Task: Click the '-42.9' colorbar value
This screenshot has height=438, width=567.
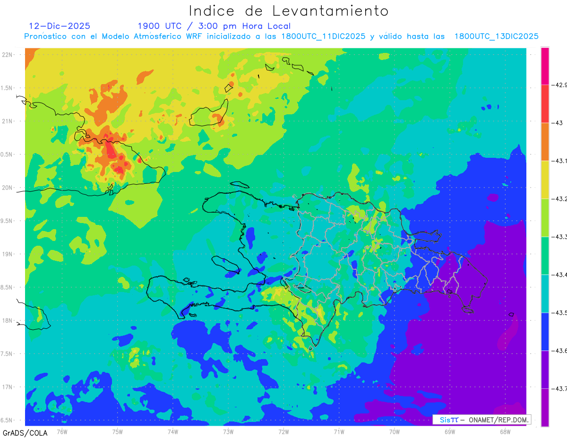Action: click(559, 85)
